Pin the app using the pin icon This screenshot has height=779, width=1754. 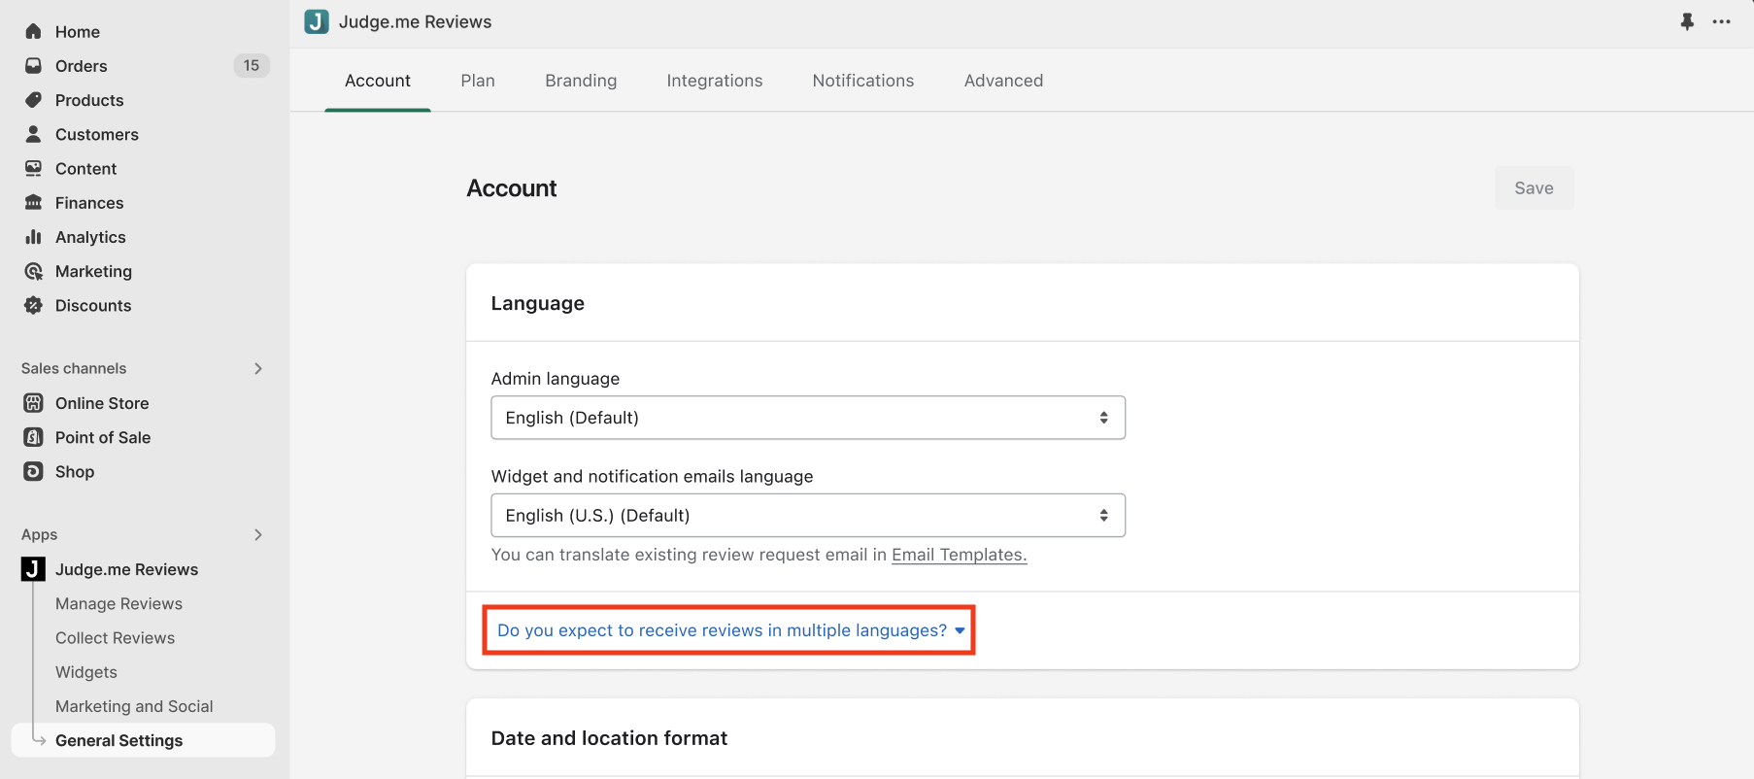pos(1687,21)
